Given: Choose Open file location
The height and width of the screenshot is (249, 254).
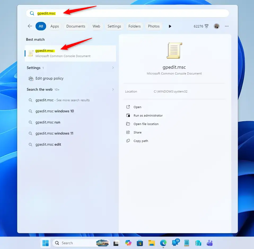Looking at the screenshot, I should [x=146, y=124].
